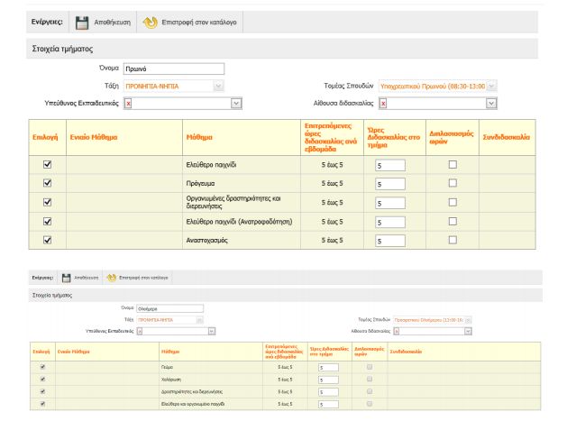Click the Όνομα field containing Πρωινά
The height and width of the screenshot is (439, 585).
pos(173,69)
